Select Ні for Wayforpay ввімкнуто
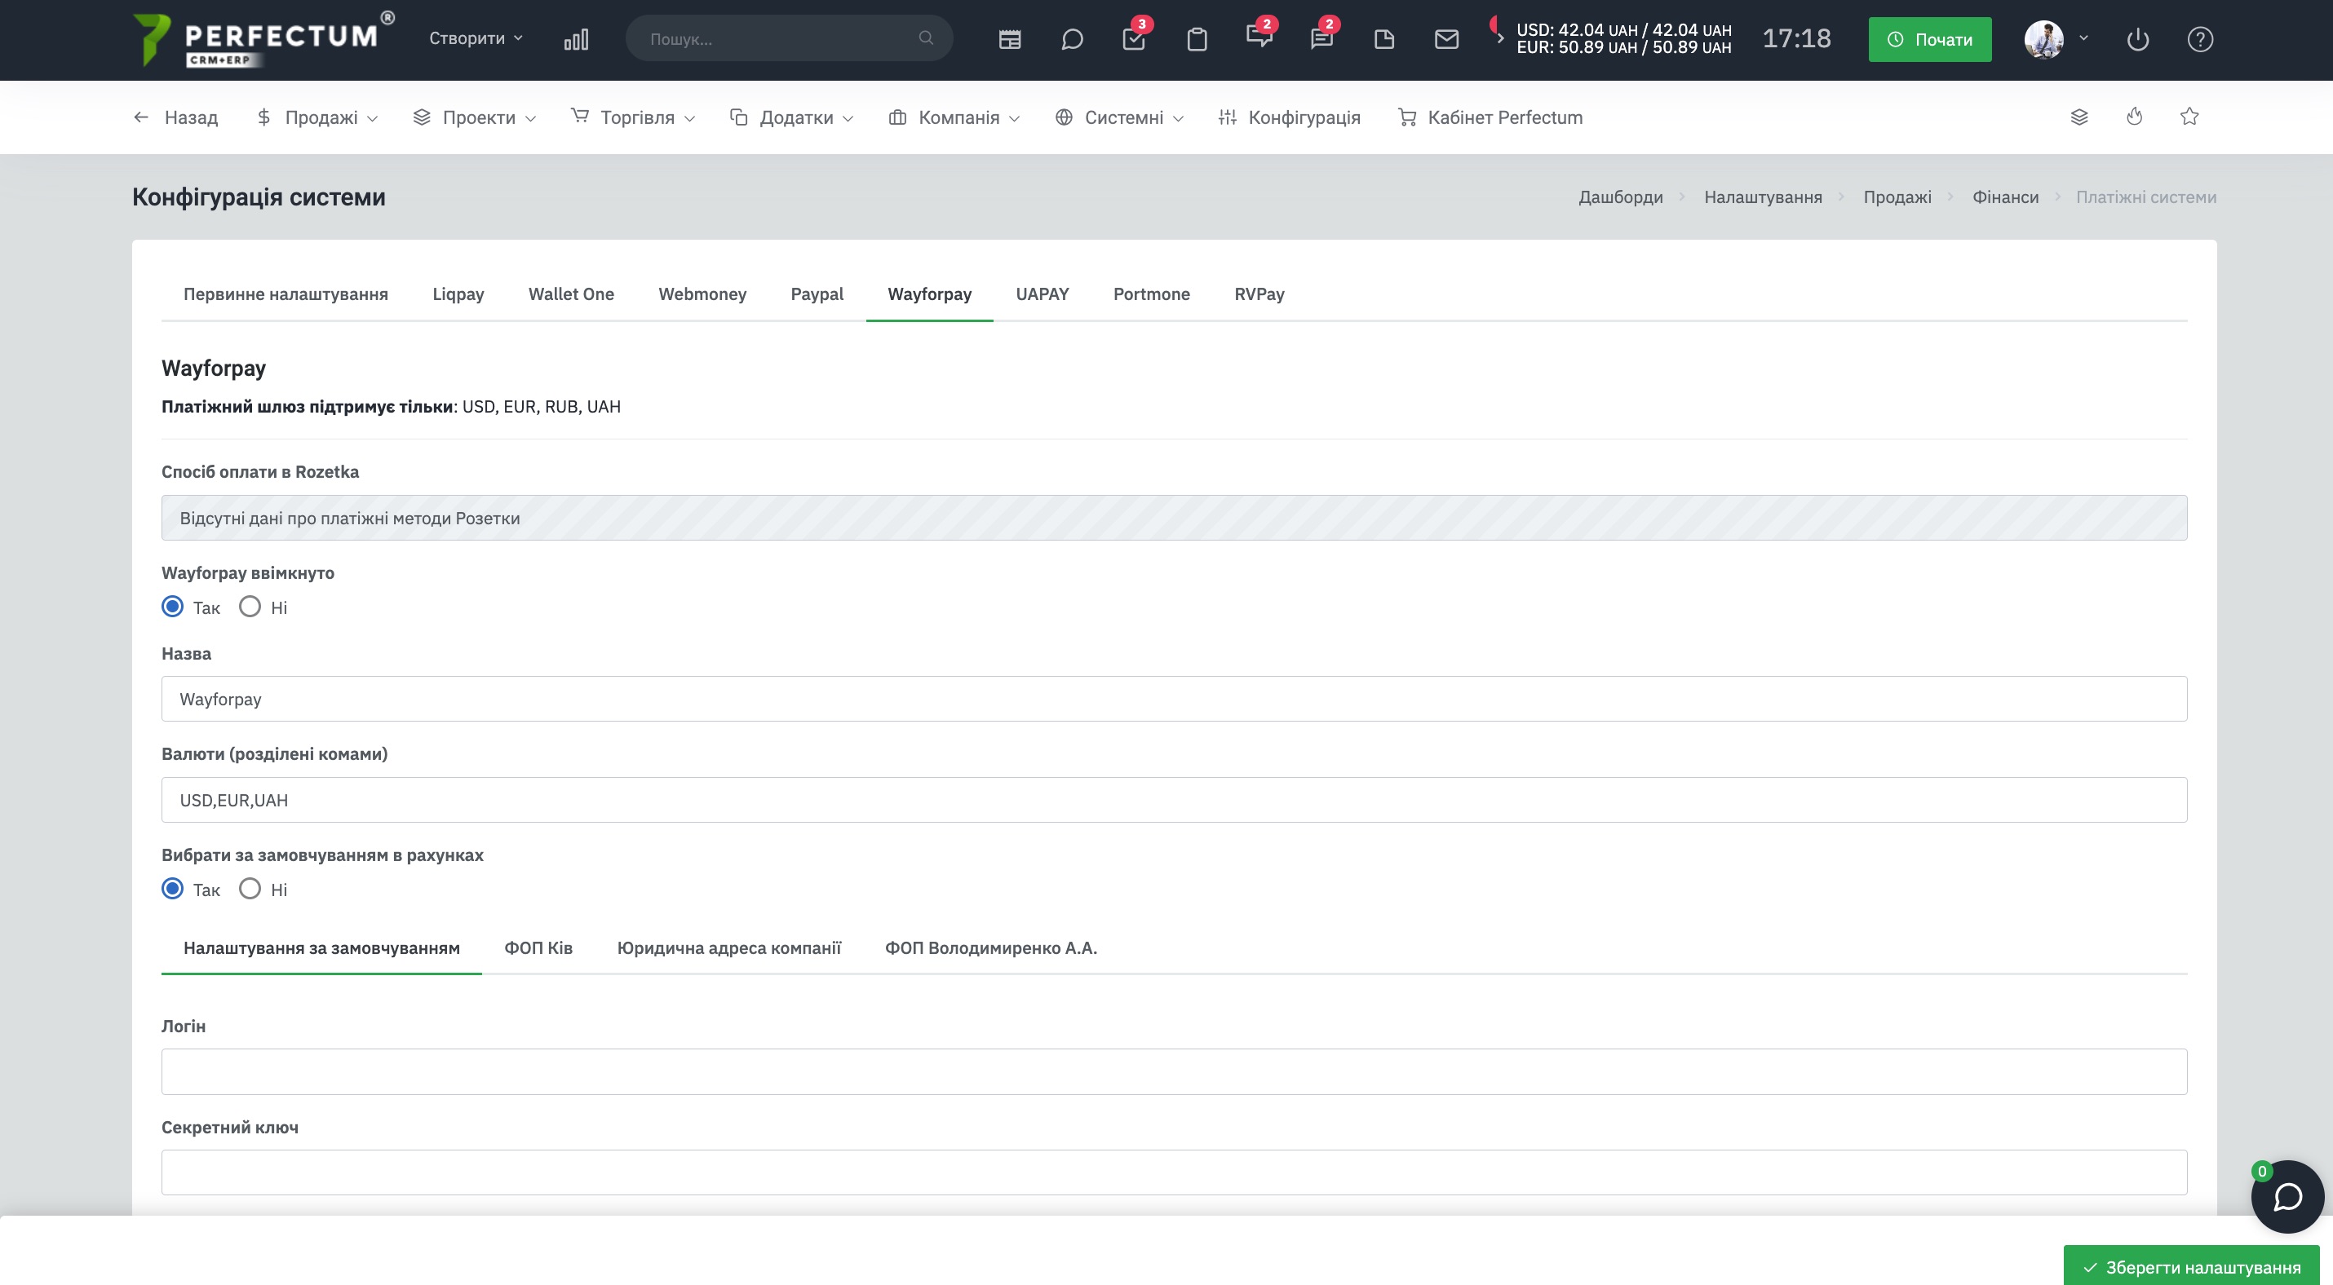Viewport: 2333px width, 1285px height. [250, 607]
